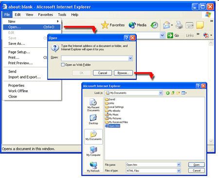Select My Computer in places bar
The height and width of the screenshot is (178, 219).
click(x=93, y=151)
